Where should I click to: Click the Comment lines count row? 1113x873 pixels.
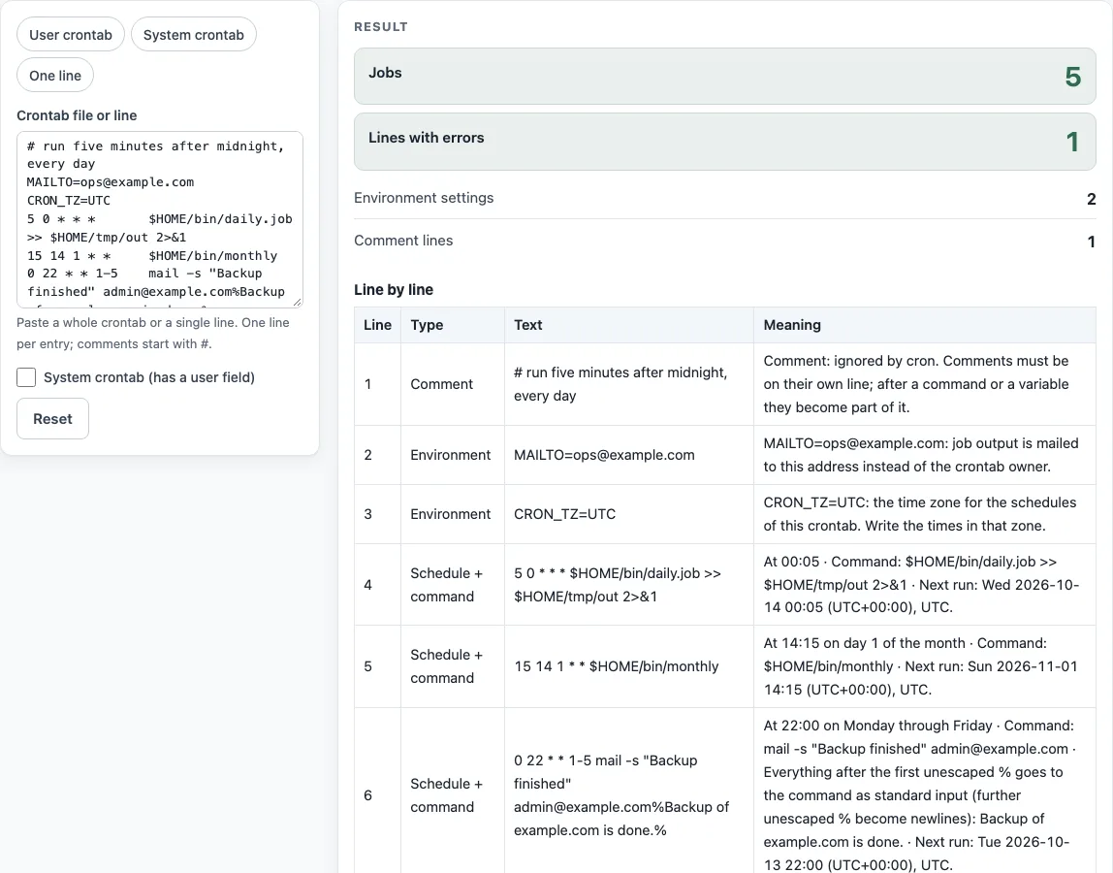click(725, 241)
